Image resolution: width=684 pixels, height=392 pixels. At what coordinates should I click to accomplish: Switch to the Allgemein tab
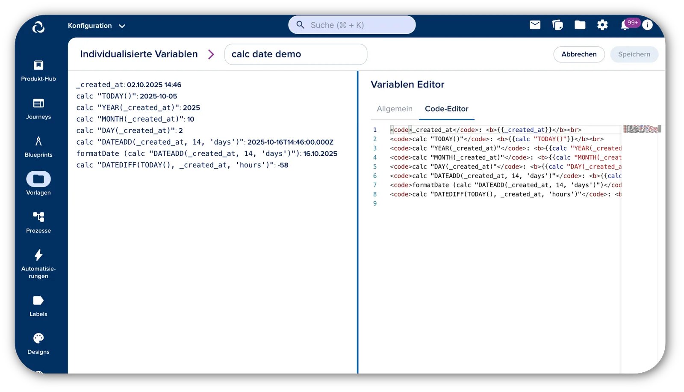(x=395, y=109)
